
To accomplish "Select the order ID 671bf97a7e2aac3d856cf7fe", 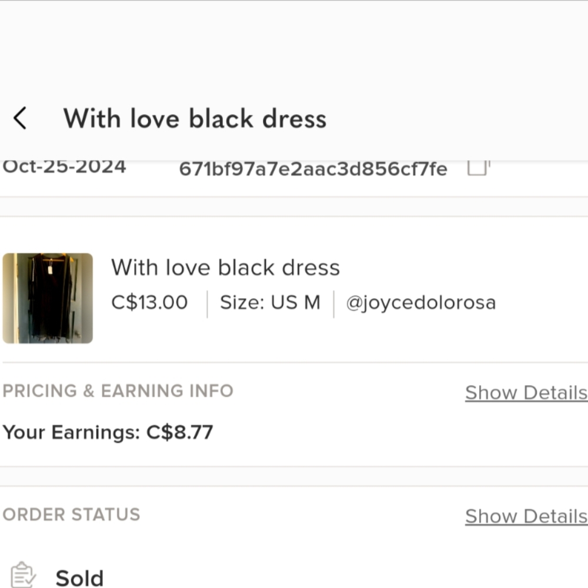I will (x=313, y=169).
